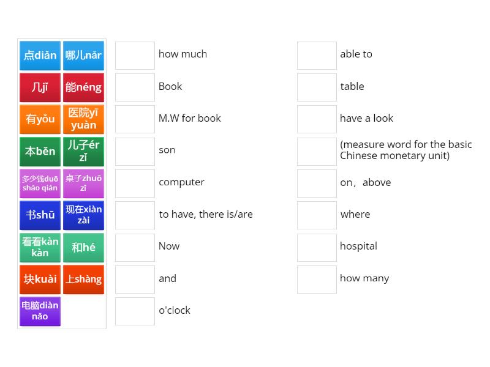Click the answer slot next to 'son'
This screenshot has height=367, width=490.
[135, 152]
